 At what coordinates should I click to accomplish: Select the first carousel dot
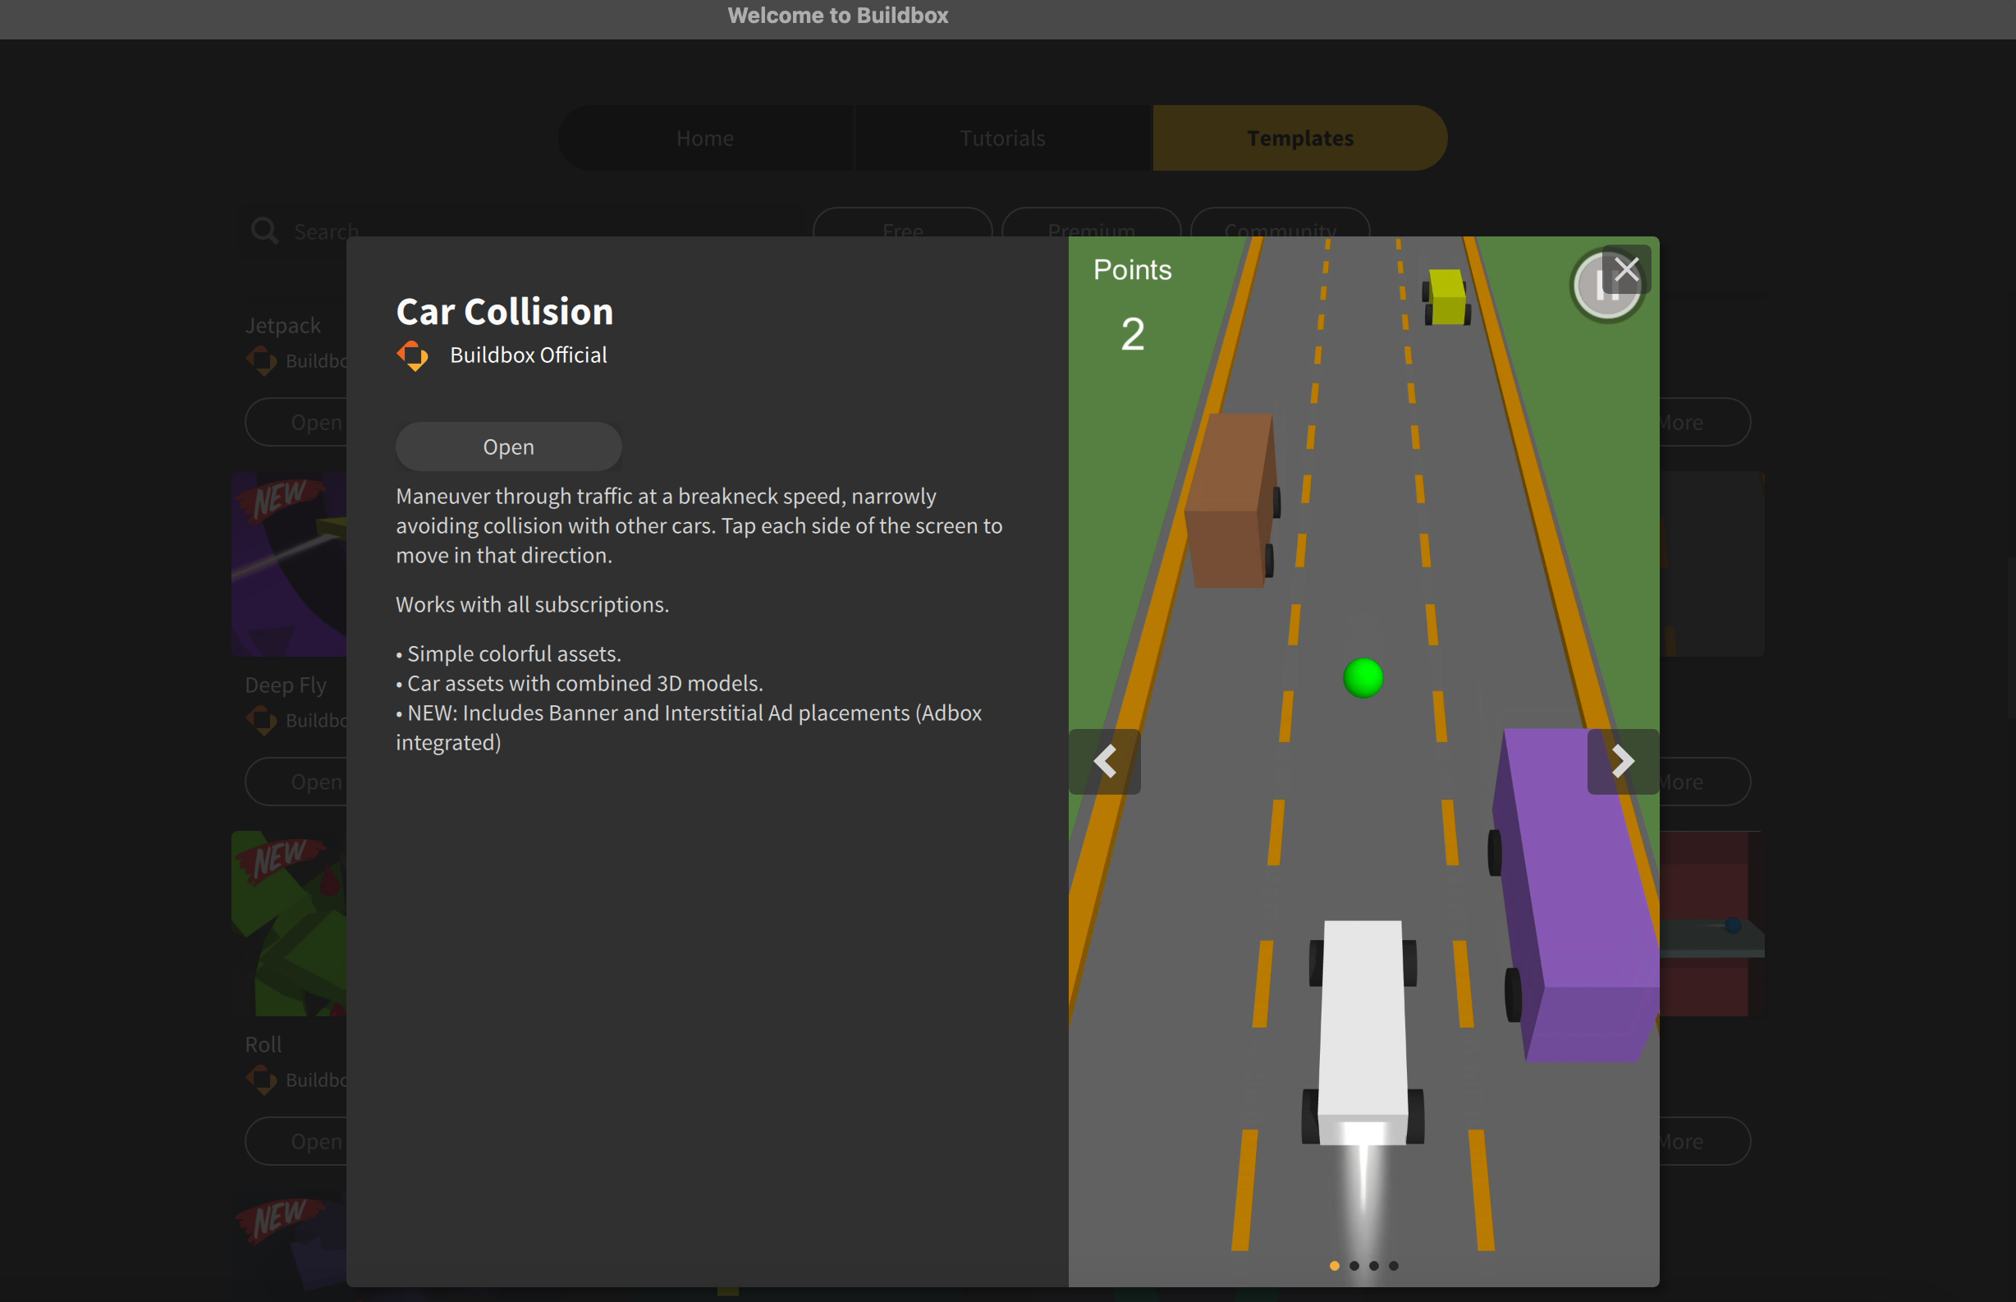(1334, 1266)
